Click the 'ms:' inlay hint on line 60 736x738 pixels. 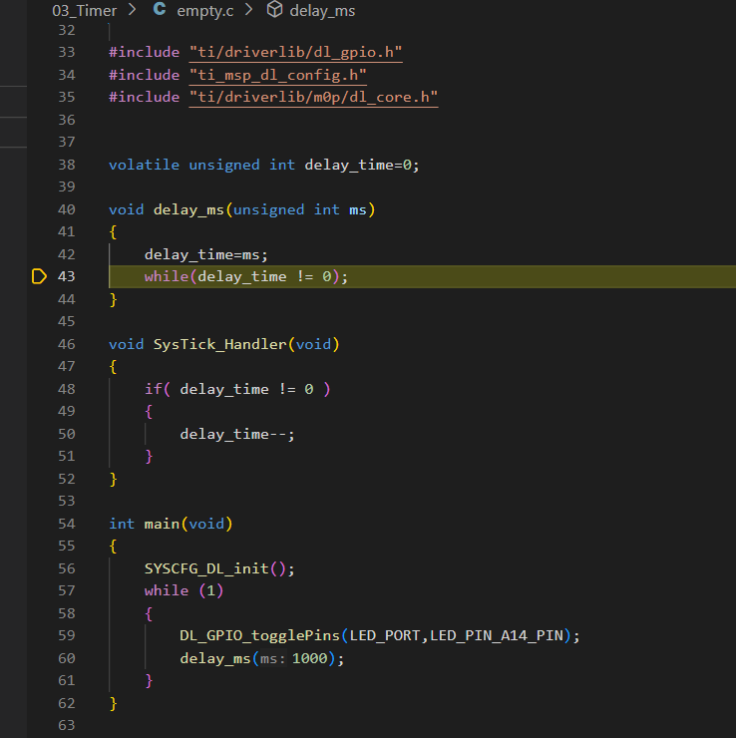[x=273, y=658]
